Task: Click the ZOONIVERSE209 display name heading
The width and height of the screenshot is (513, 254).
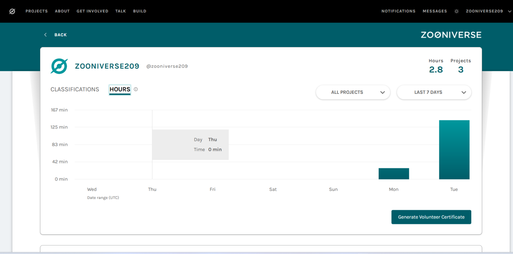Action: (x=107, y=66)
